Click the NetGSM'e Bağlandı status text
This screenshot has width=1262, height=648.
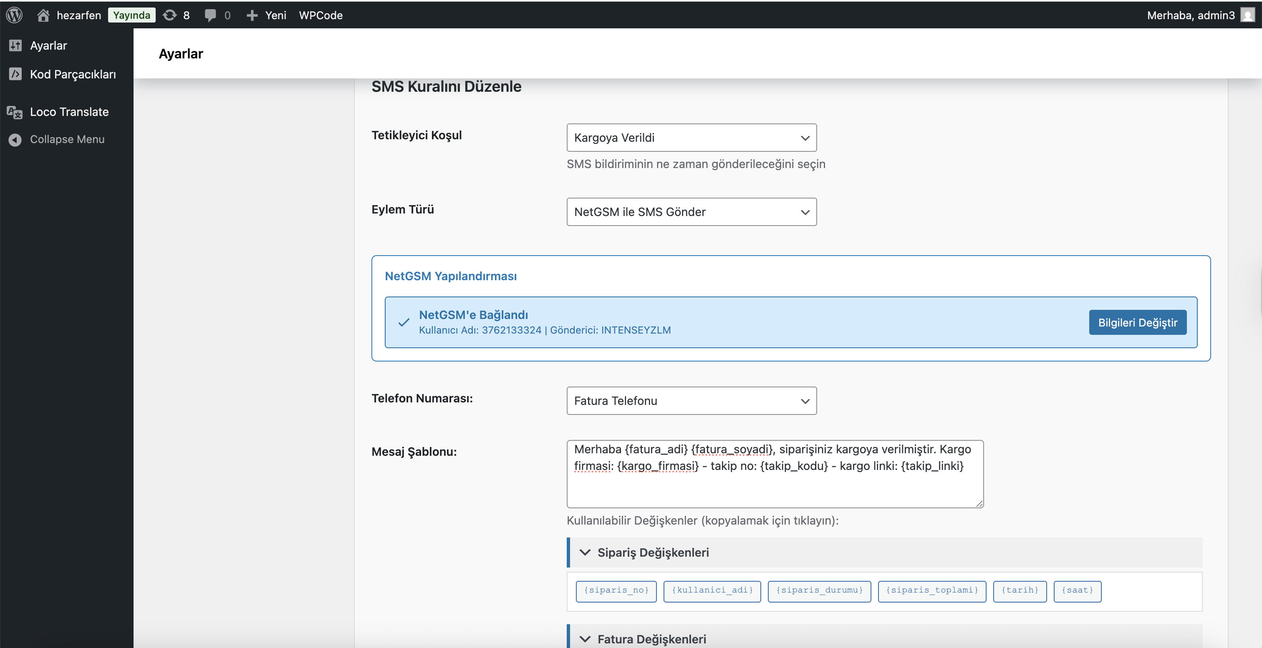point(473,315)
